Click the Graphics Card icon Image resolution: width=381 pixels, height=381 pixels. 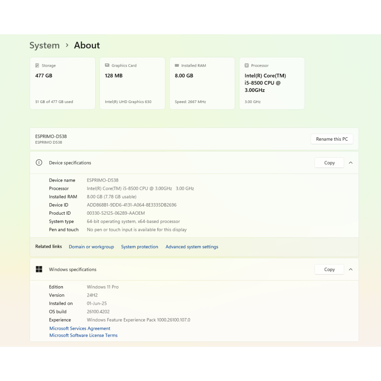(107, 65)
